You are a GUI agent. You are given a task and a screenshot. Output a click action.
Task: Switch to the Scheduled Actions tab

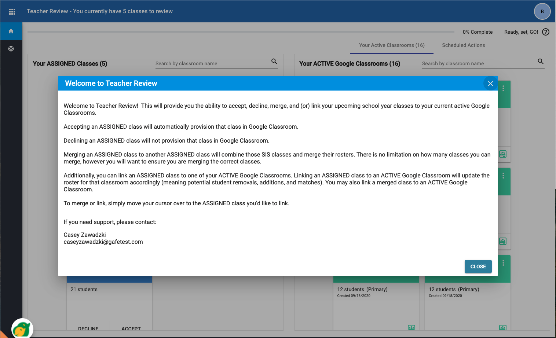[463, 45]
